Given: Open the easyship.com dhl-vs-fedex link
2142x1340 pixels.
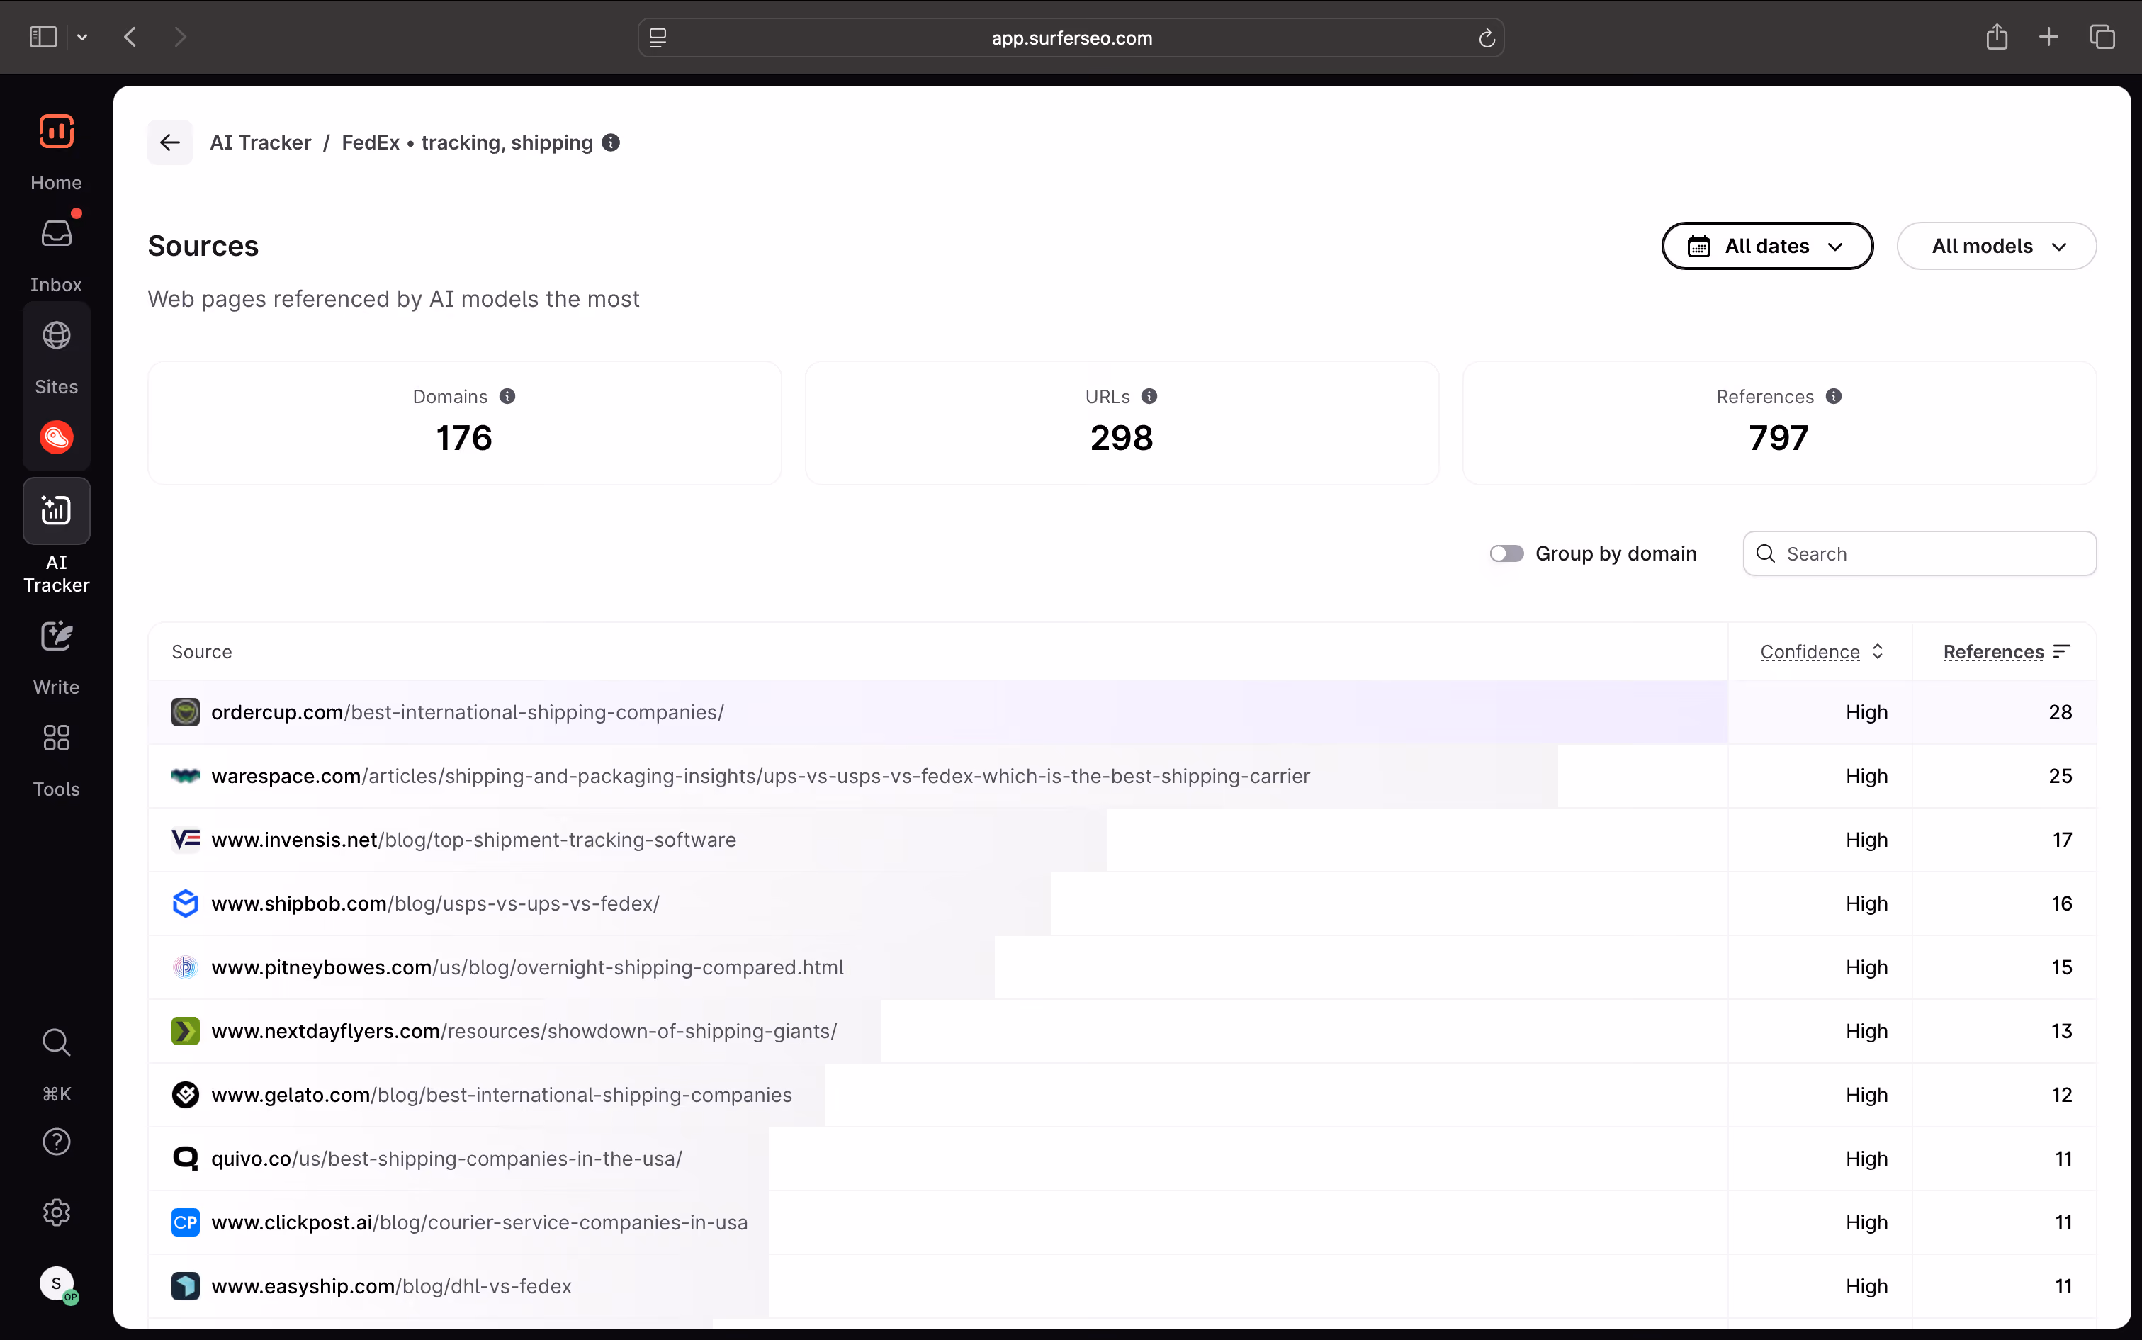Looking at the screenshot, I should coord(391,1286).
